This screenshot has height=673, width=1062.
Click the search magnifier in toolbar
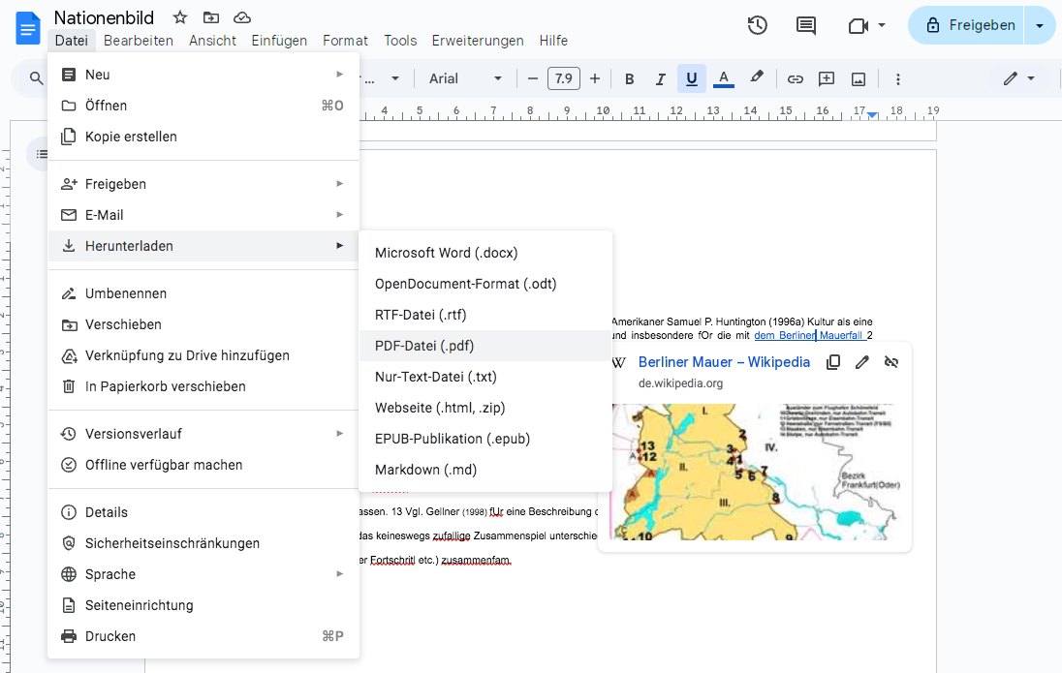point(37,78)
